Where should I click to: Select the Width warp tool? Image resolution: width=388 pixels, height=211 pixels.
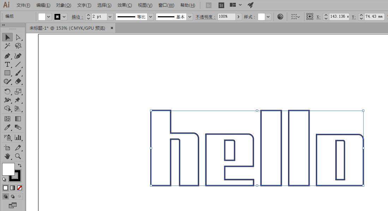tap(7, 100)
